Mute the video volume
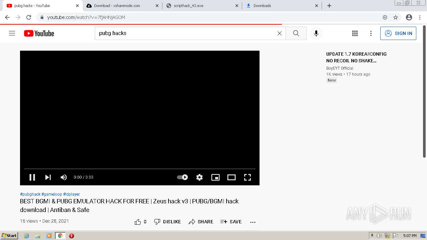The height and width of the screenshot is (240, 427). tap(64, 177)
